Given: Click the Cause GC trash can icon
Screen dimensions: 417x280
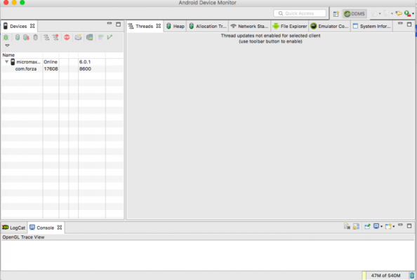Looking at the screenshot, I should (x=35, y=37).
